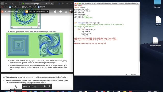Expand the Open with dropdown arrow

47,12
